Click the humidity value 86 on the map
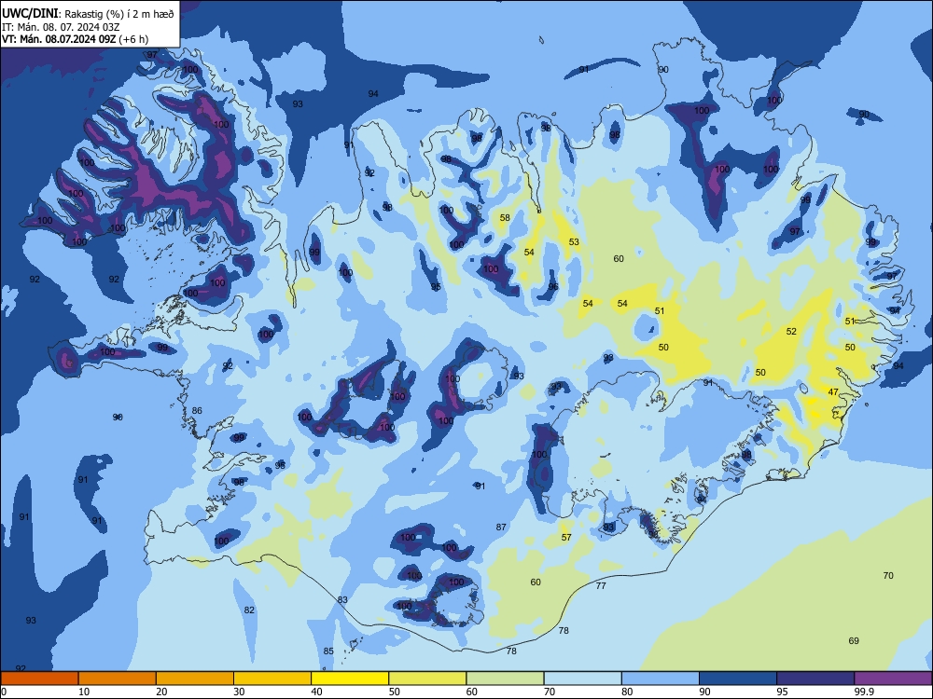This screenshot has height=699, width=933. (x=197, y=411)
